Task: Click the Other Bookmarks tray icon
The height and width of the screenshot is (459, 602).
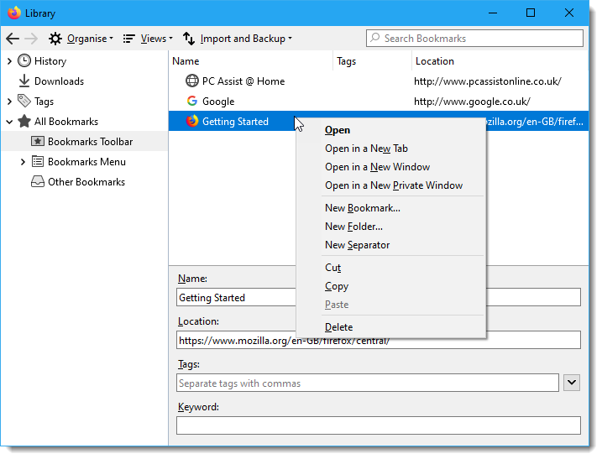Action: click(x=37, y=181)
